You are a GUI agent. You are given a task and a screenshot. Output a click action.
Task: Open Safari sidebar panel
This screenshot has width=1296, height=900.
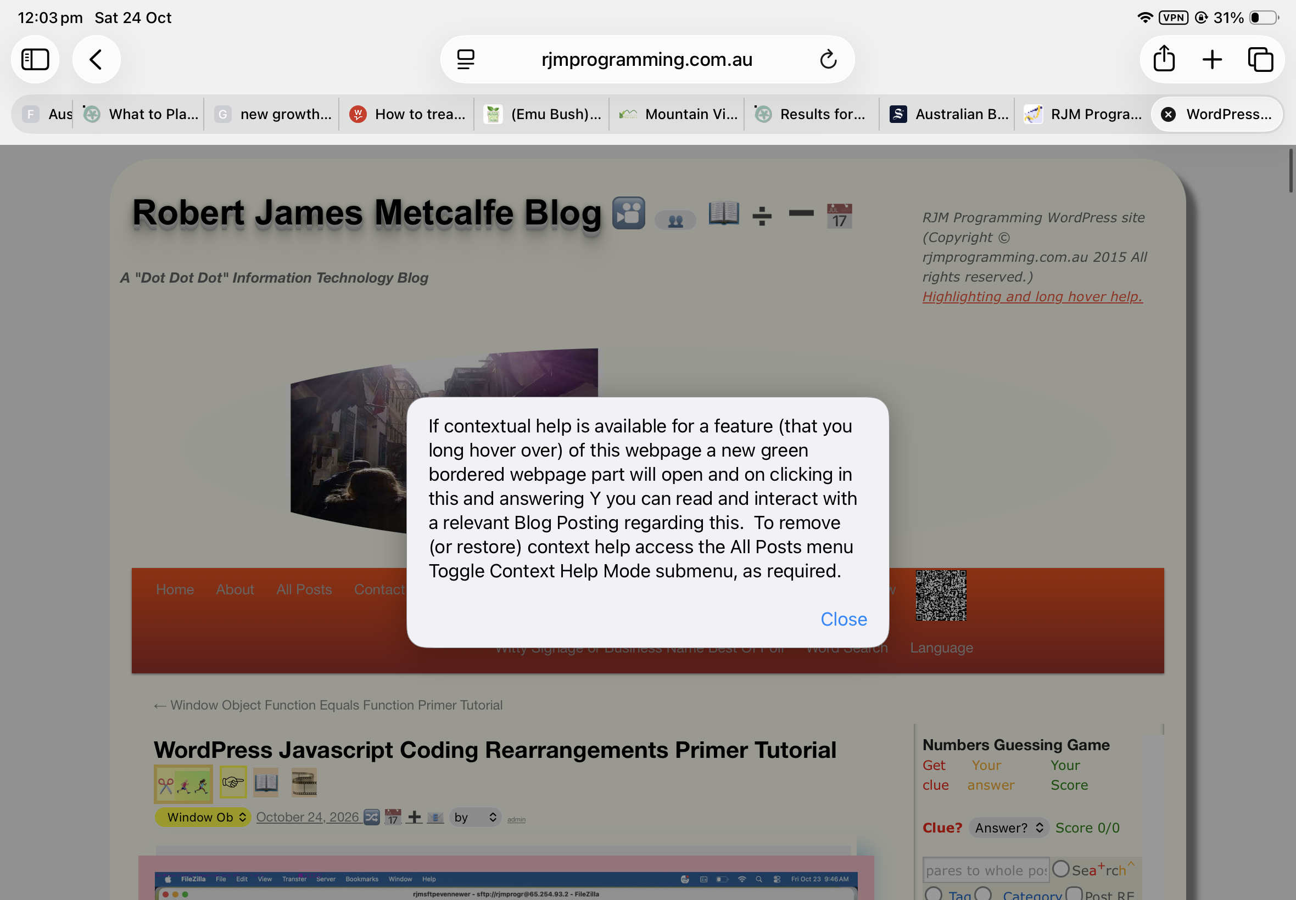(35, 59)
